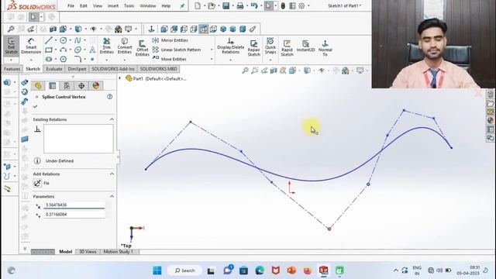The height and width of the screenshot is (279, 496).
Task: Open the Options gear icon
Action: (x=301, y=5)
